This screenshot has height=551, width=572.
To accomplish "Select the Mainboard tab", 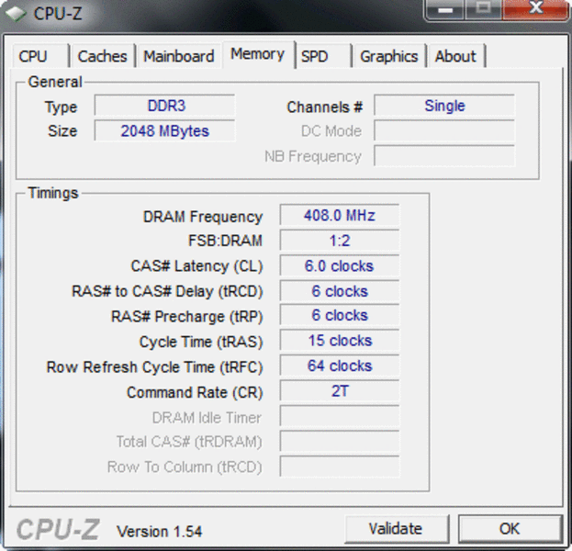I will (x=179, y=56).
